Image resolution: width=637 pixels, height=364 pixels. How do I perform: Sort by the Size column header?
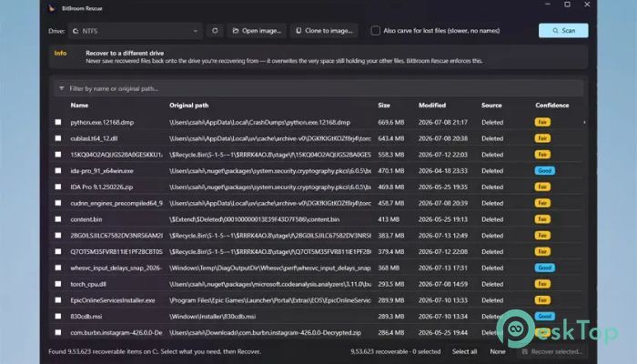384,106
